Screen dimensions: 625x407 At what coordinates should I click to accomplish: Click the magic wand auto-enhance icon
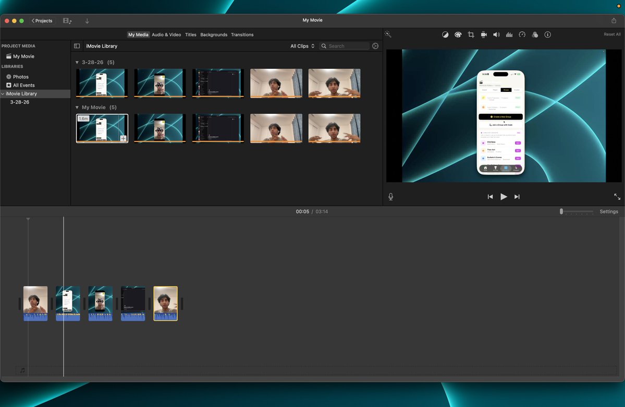point(388,34)
